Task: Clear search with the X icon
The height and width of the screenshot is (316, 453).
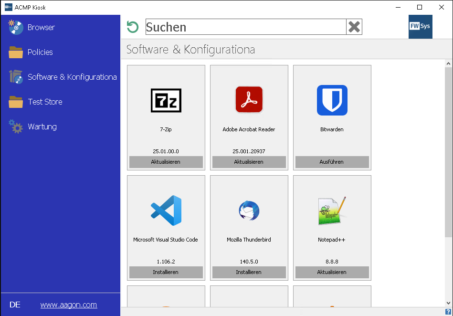Action: click(x=354, y=27)
